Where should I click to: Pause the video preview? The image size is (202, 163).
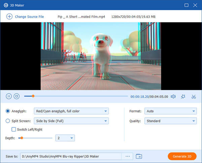[x=9, y=96]
